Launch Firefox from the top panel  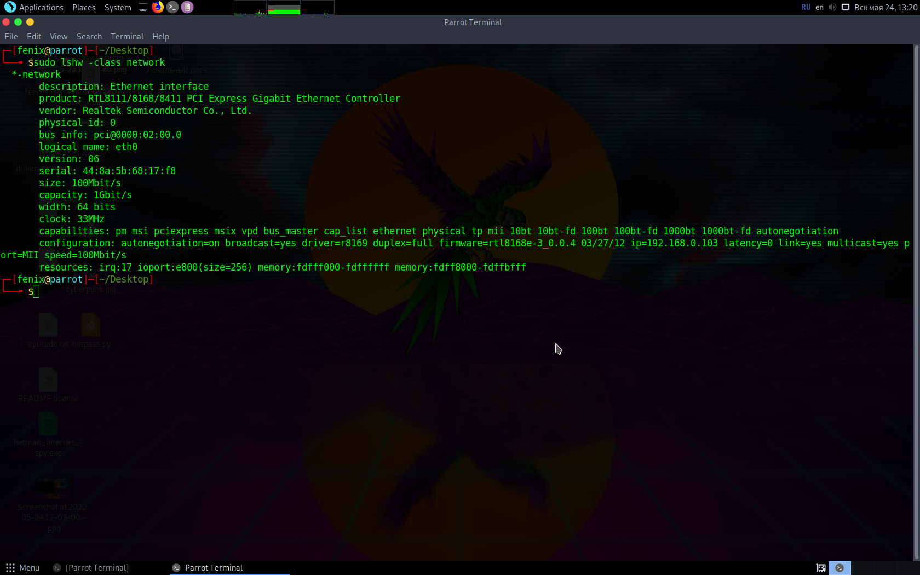tap(158, 7)
